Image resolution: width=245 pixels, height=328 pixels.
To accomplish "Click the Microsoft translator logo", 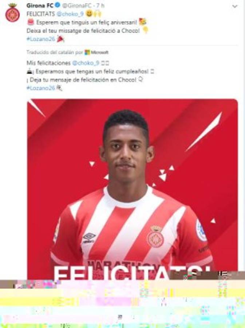I will coord(96,52).
